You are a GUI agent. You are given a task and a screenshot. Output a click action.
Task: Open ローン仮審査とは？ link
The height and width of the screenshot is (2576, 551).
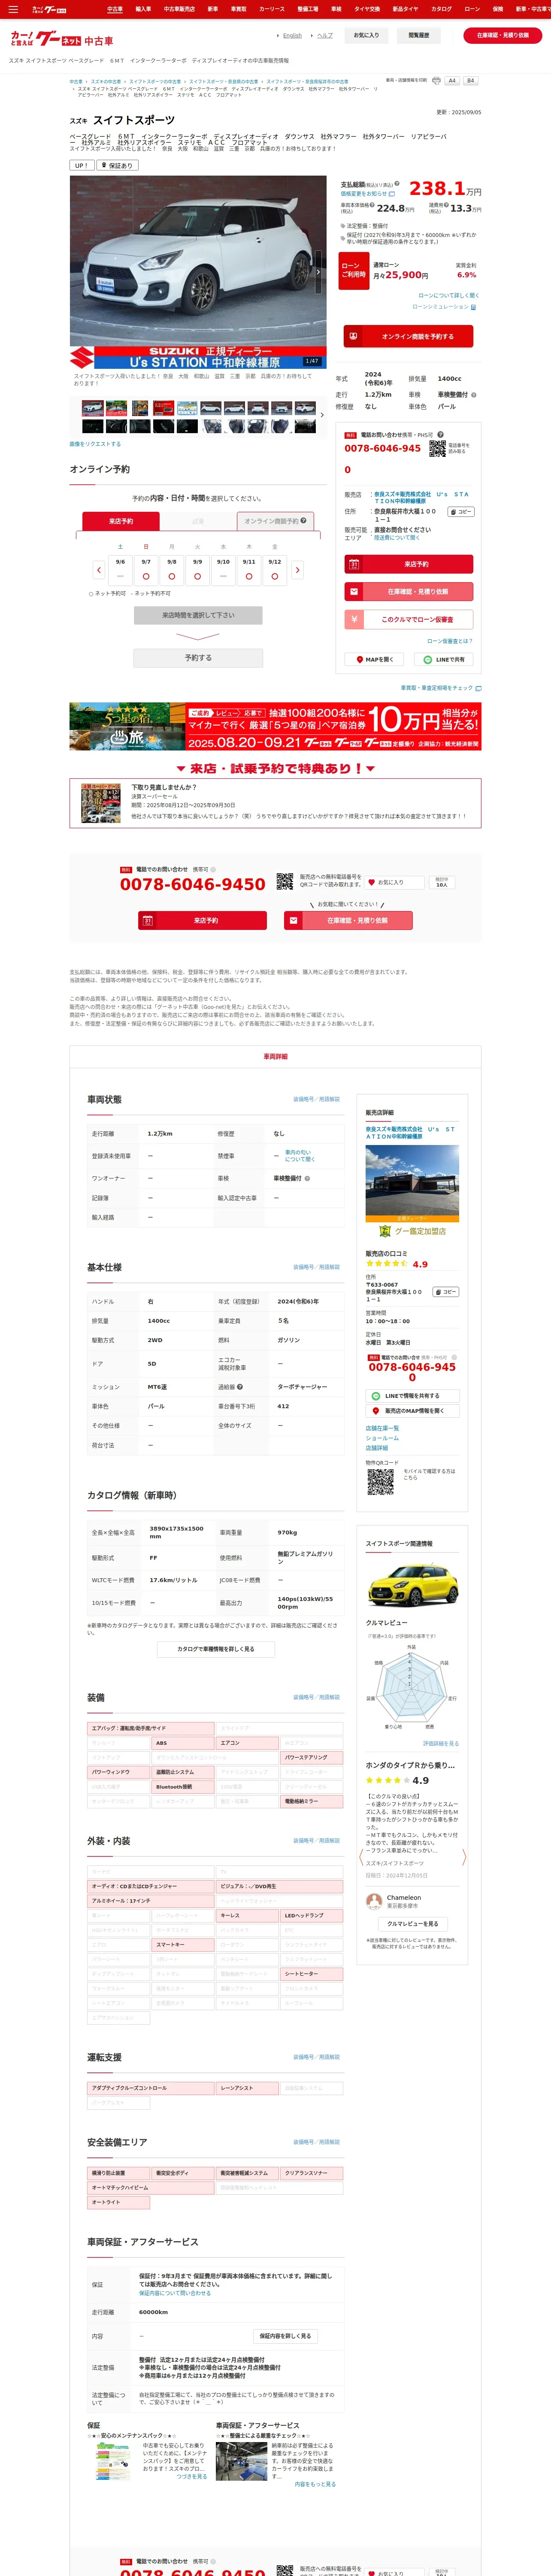(450, 641)
